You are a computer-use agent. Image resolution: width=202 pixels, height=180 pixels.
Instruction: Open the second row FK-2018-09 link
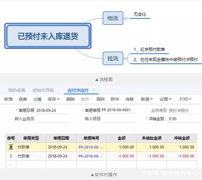[x=91, y=156]
